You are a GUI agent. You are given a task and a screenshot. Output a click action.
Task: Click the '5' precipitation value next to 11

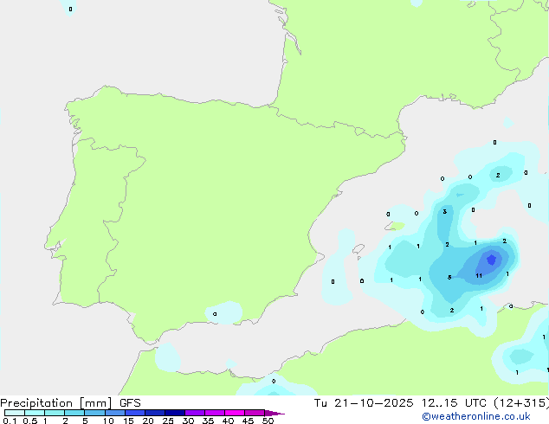pos(449,278)
